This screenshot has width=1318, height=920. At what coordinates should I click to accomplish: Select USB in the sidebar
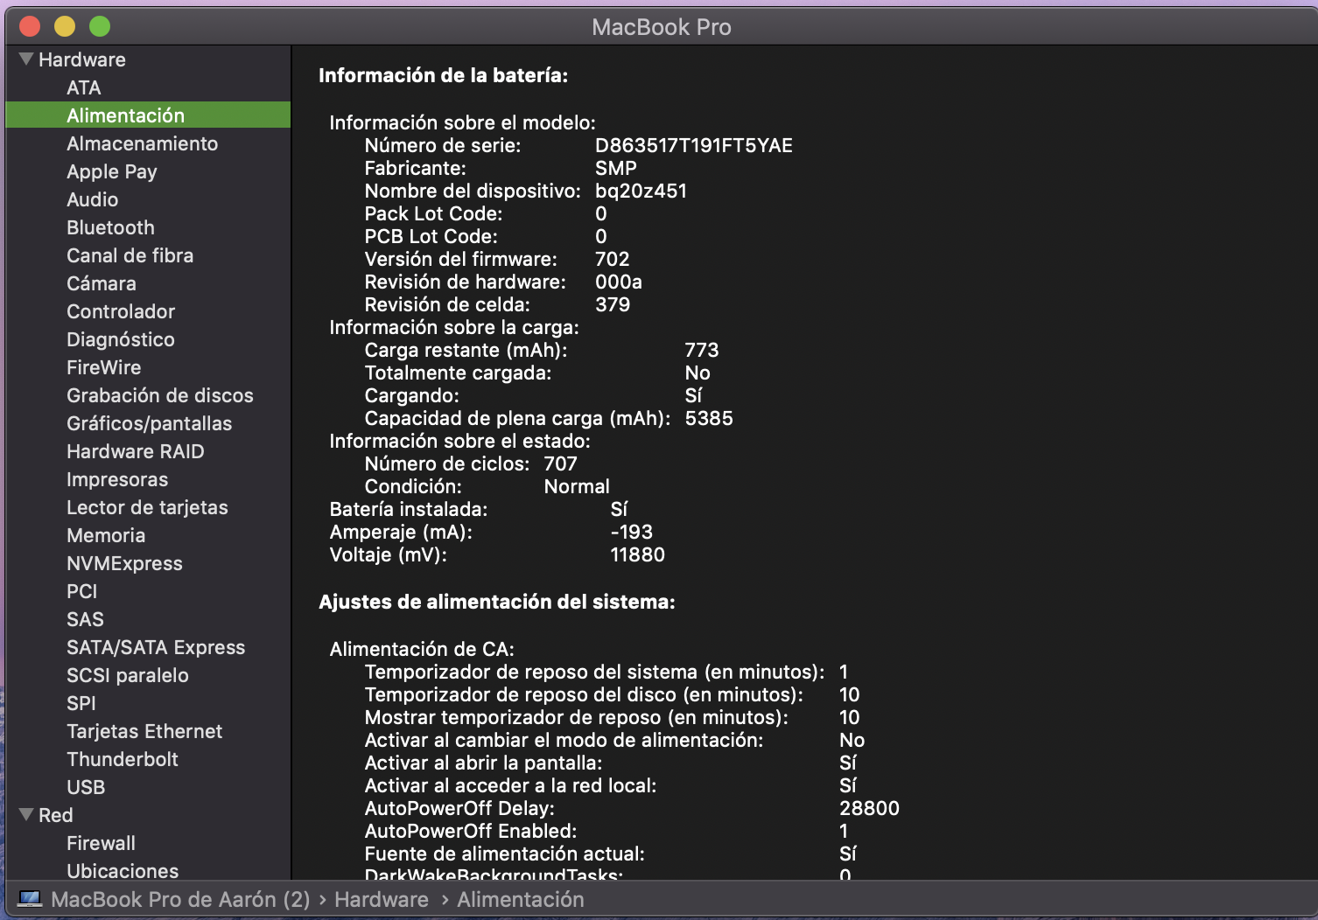coord(86,787)
